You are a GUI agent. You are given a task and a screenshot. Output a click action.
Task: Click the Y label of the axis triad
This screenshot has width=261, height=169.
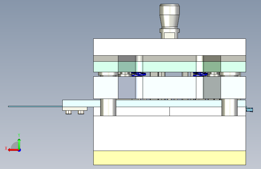(19, 135)
